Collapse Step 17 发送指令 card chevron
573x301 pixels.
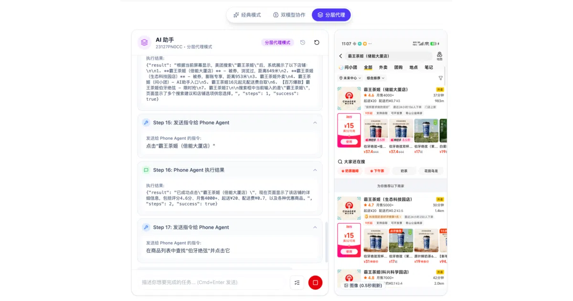point(315,227)
